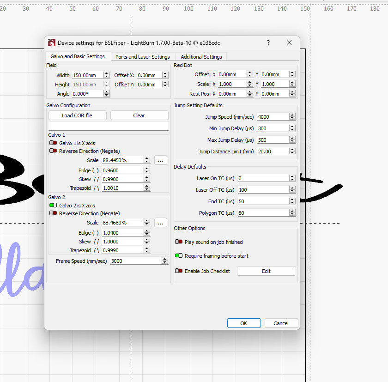Image resolution: width=388 pixels, height=382 pixels.
Task: Increase Red Dot Offset Y with its up arrow
Action: pos(292,73)
